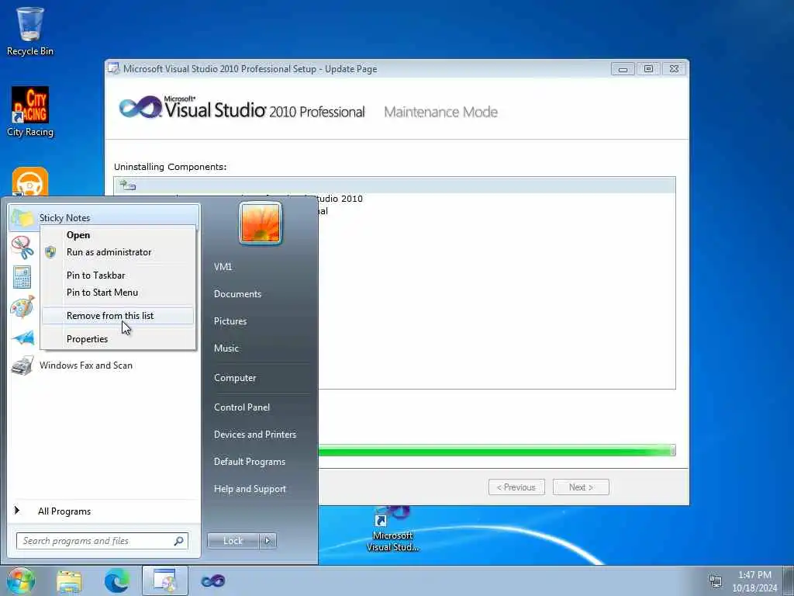The width and height of the screenshot is (794, 596).
Task: Open Computer from the Start menu
Action: (x=235, y=378)
